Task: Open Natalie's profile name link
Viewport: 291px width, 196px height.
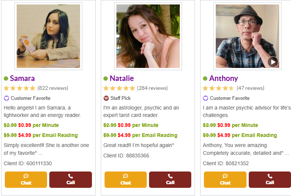Action: (x=122, y=78)
